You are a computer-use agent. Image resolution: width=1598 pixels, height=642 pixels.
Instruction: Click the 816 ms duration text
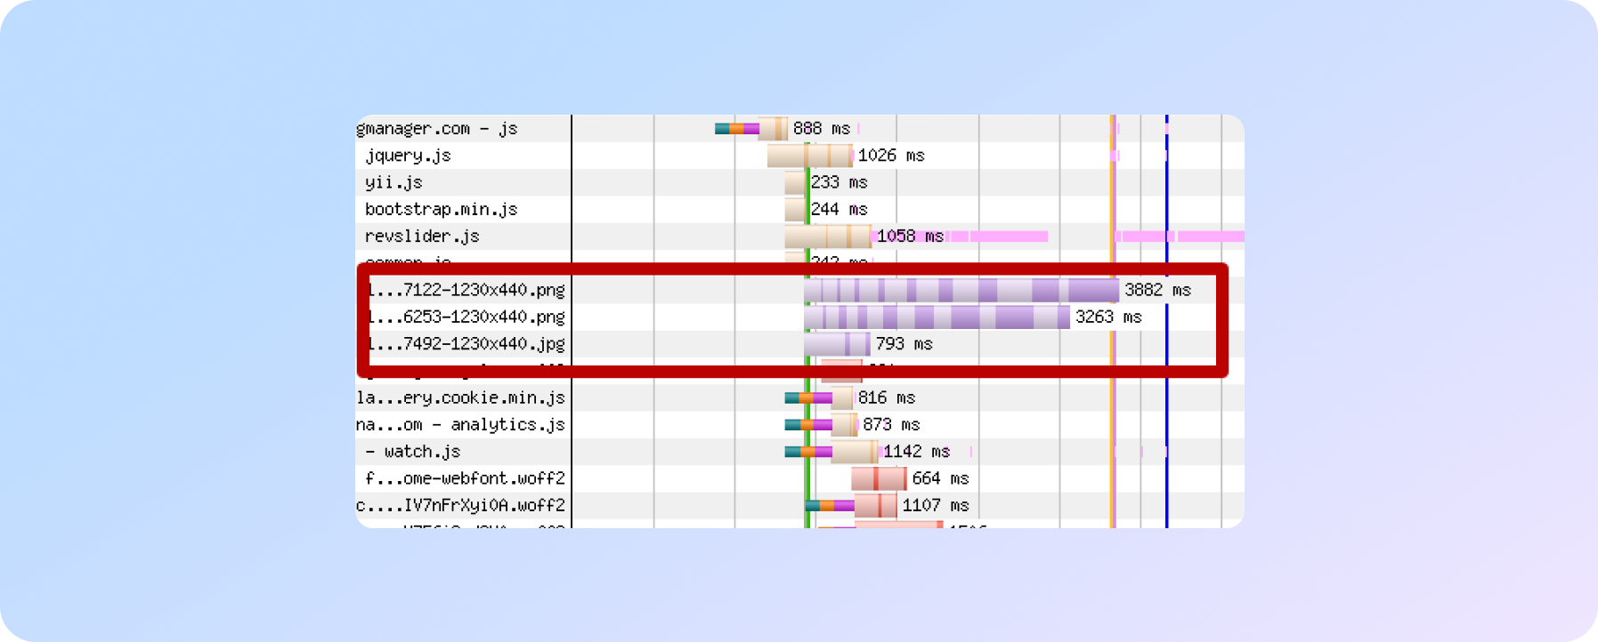pyautogui.click(x=887, y=397)
